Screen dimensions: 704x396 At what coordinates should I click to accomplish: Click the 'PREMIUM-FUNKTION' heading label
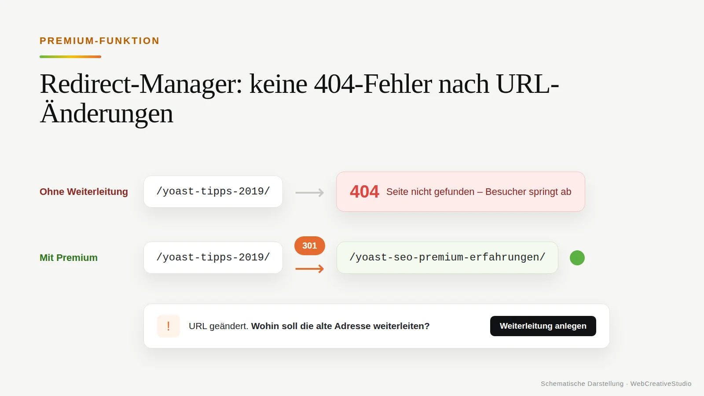pos(99,41)
